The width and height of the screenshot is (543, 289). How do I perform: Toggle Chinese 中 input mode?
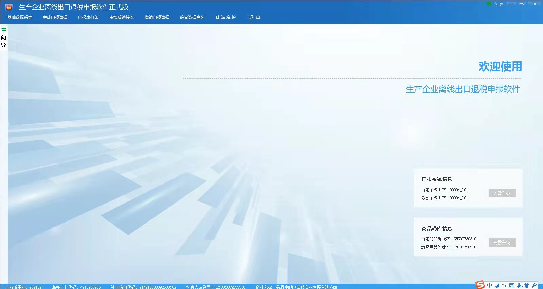[x=489, y=285]
